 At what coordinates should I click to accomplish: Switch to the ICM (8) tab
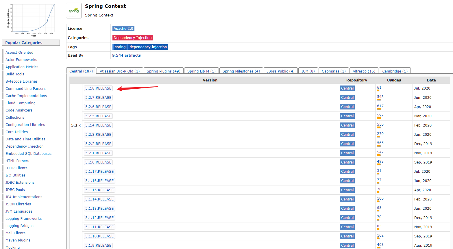(308, 71)
